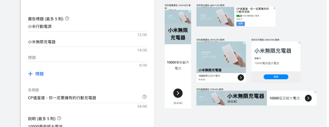
Task: Click help icon beside 說明 label
Action: pos(59,118)
